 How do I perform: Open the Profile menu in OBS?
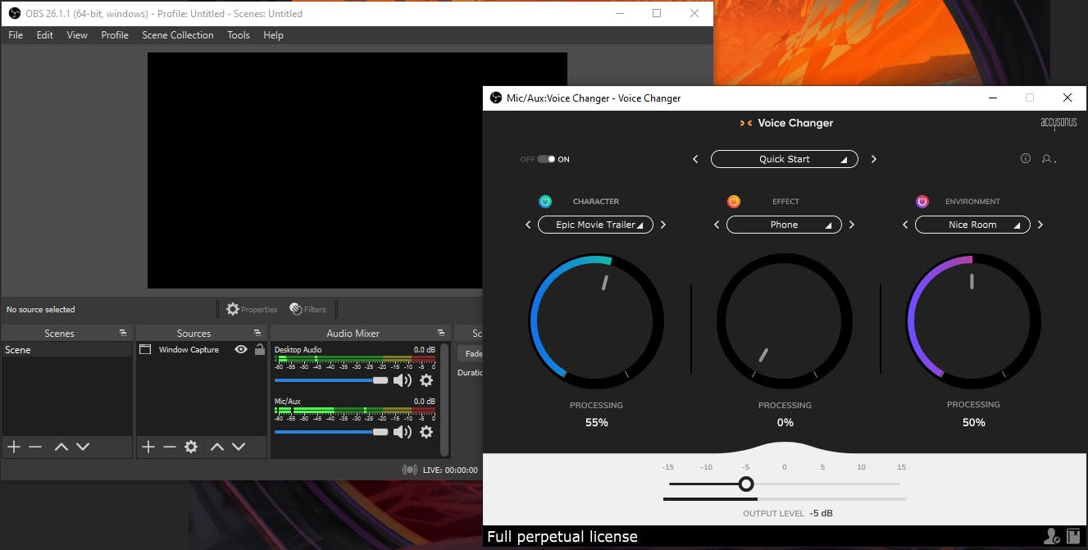point(115,35)
